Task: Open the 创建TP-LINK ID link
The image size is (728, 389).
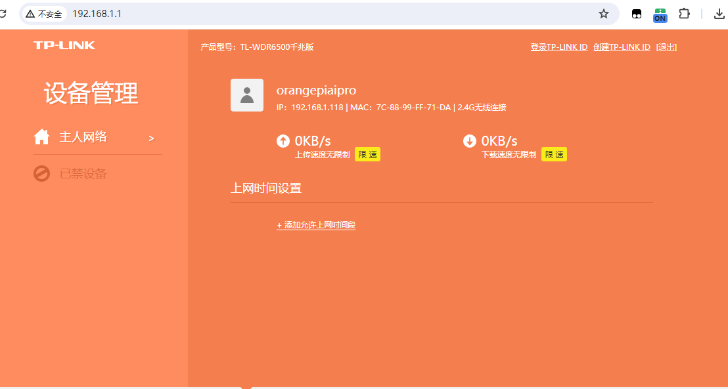Action: coord(622,47)
